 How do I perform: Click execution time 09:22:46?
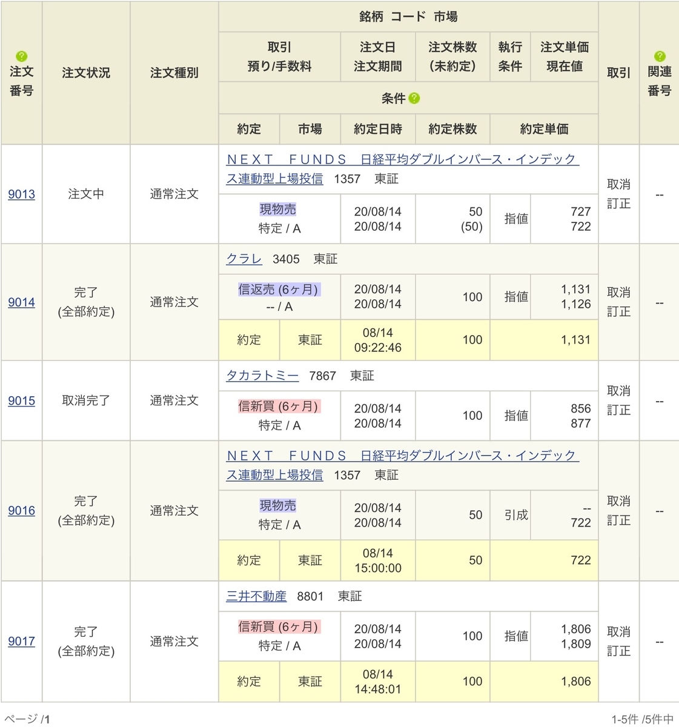coord(378,348)
